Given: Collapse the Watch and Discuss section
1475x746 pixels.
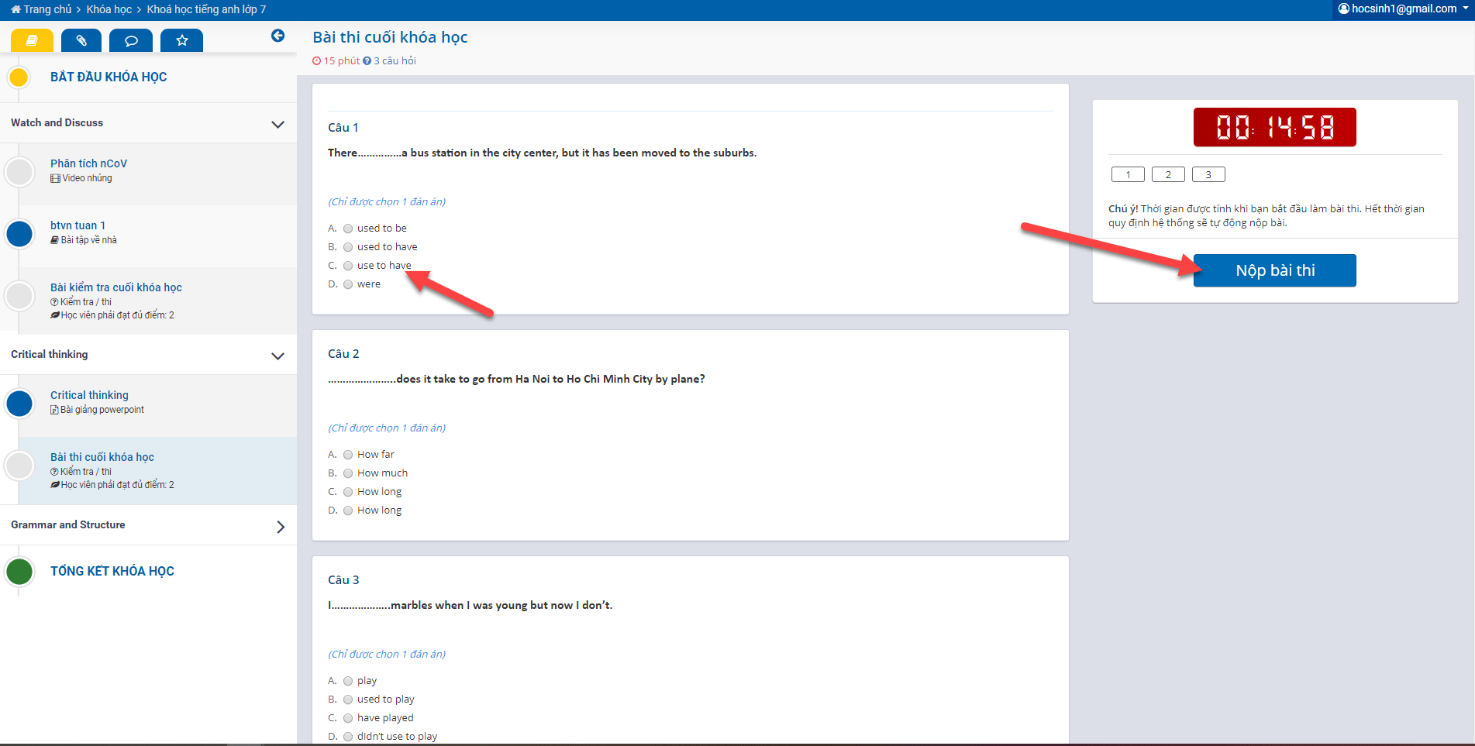Looking at the screenshot, I should 277,124.
